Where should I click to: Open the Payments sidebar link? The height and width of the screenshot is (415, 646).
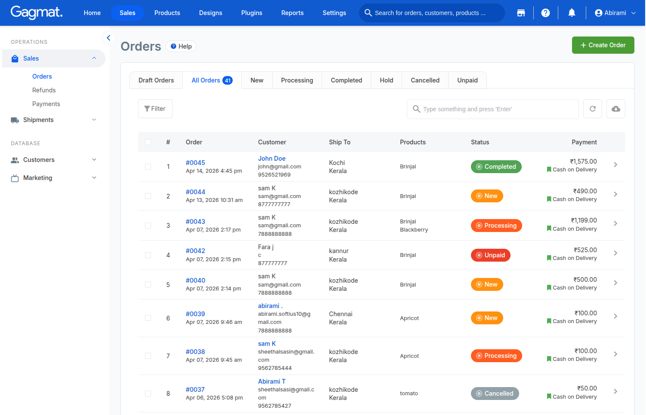pyautogui.click(x=46, y=104)
